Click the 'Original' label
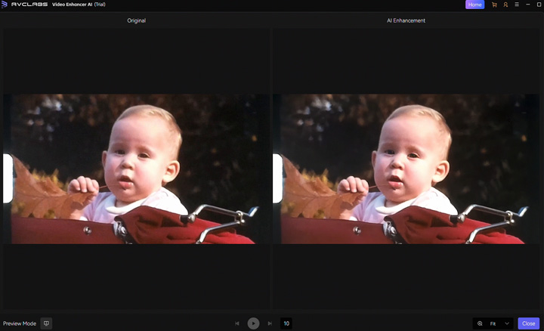This screenshot has width=544, height=331. (x=136, y=20)
